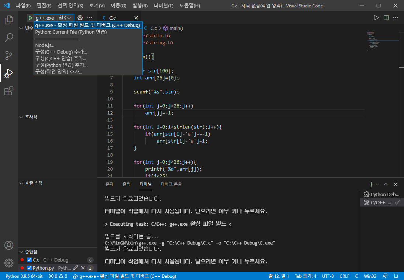Viewport: 404px width, 280px height.
Task: Select g++.exe 활성 파일 빌드 및 디버그 option
Action: pos(88,25)
